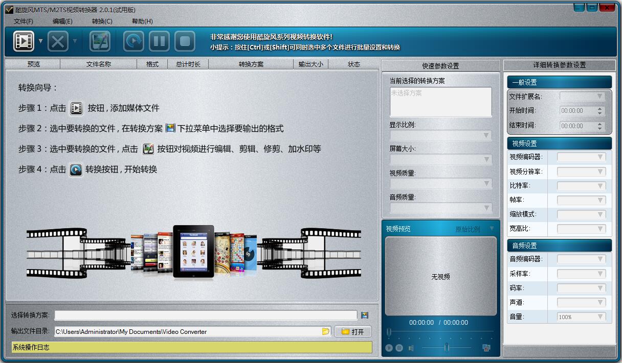
Task: Mute the preview using the speaker icon
Action: [x=410, y=348]
